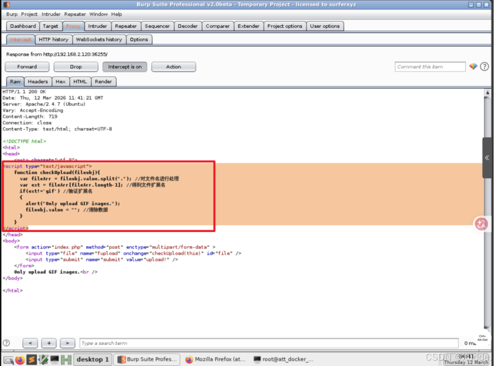494x366 pixels.
Task: Click the Comment this item field
Action: coord(430,67)
